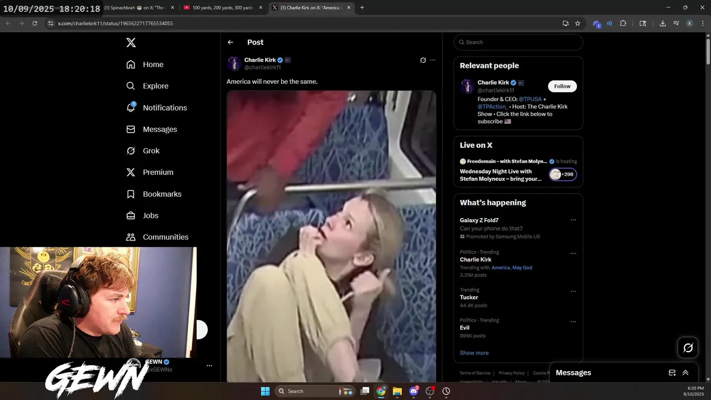
Task: Open the Terms of Service link
Action: [x=475, y=373]
